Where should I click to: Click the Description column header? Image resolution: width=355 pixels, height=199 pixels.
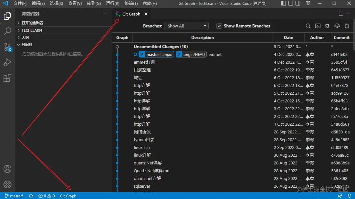click(203, 37)
